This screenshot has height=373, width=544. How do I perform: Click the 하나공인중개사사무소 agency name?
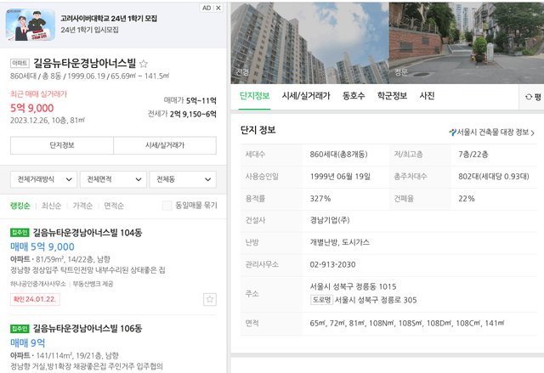pos(38,285)
